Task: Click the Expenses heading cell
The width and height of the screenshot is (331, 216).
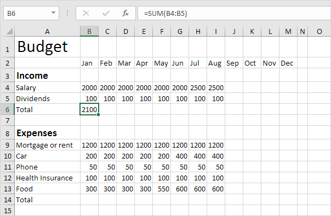Action: (x=47, y=133)
